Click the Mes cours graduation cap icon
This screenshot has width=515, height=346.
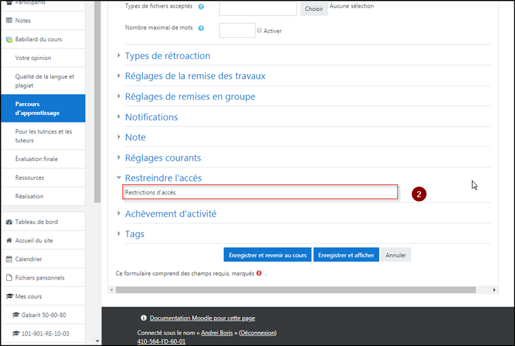9,296
